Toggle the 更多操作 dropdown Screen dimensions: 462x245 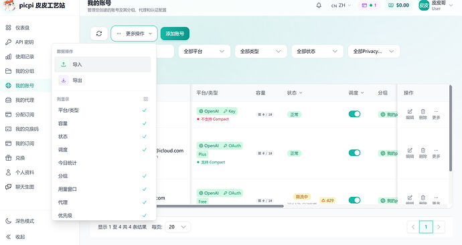pos(134,33)
